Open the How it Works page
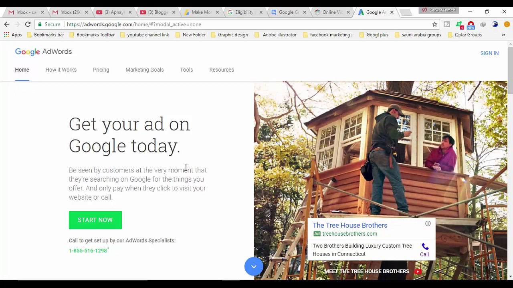Screen dimensions: 513x288 [x=61, y=70]
